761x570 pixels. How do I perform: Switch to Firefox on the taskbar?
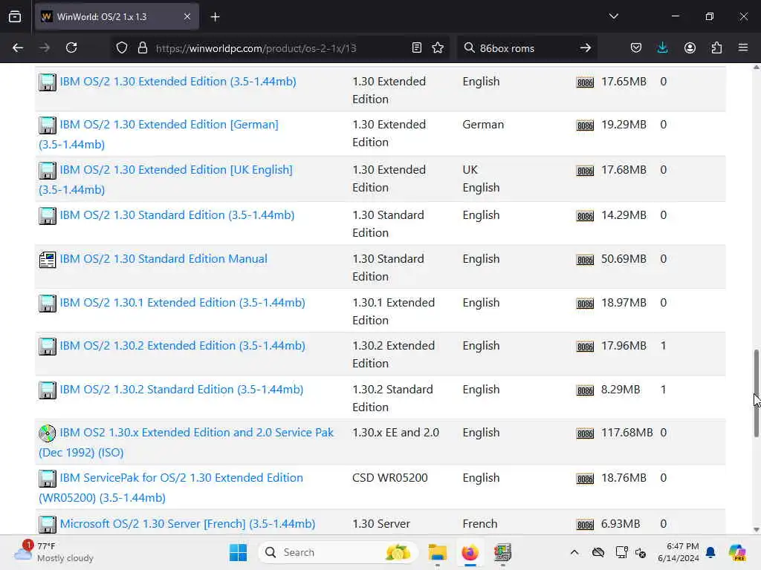[x=470, y=552]
